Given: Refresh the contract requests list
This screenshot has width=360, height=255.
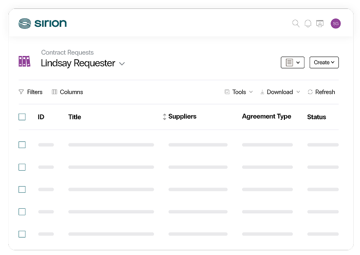Looking at the screenshot, I should 321,92.
